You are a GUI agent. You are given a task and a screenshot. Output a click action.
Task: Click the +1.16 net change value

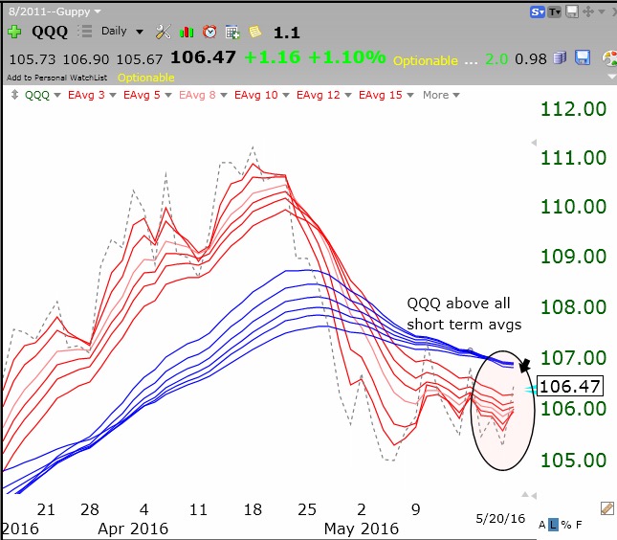273,57
